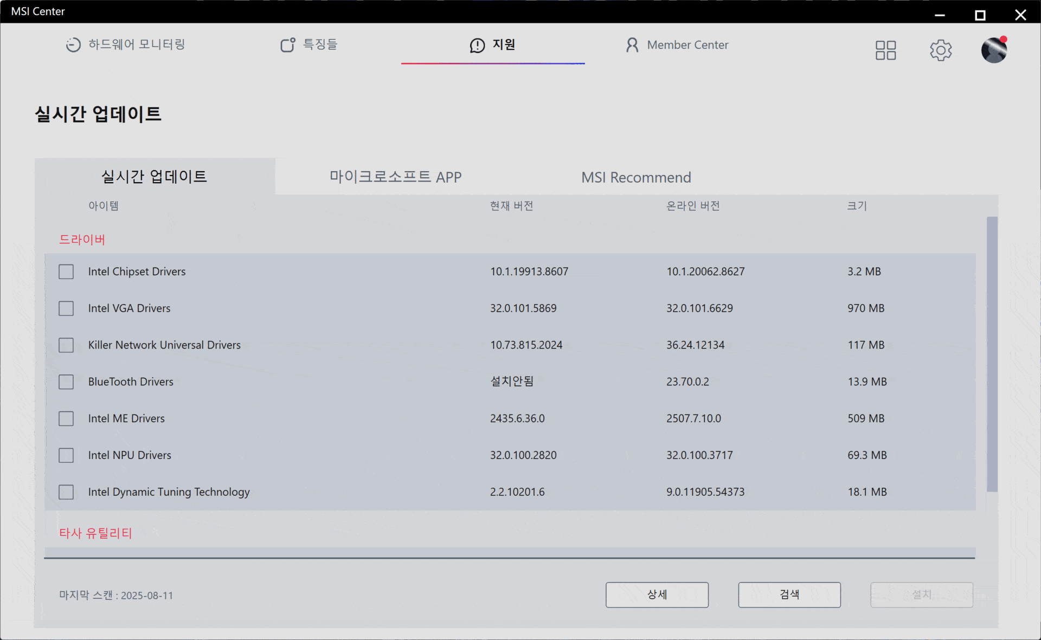Open the apps grid icon
Image resolution: width=1041 pixels, height=640 pixels.
click(885, 50)
